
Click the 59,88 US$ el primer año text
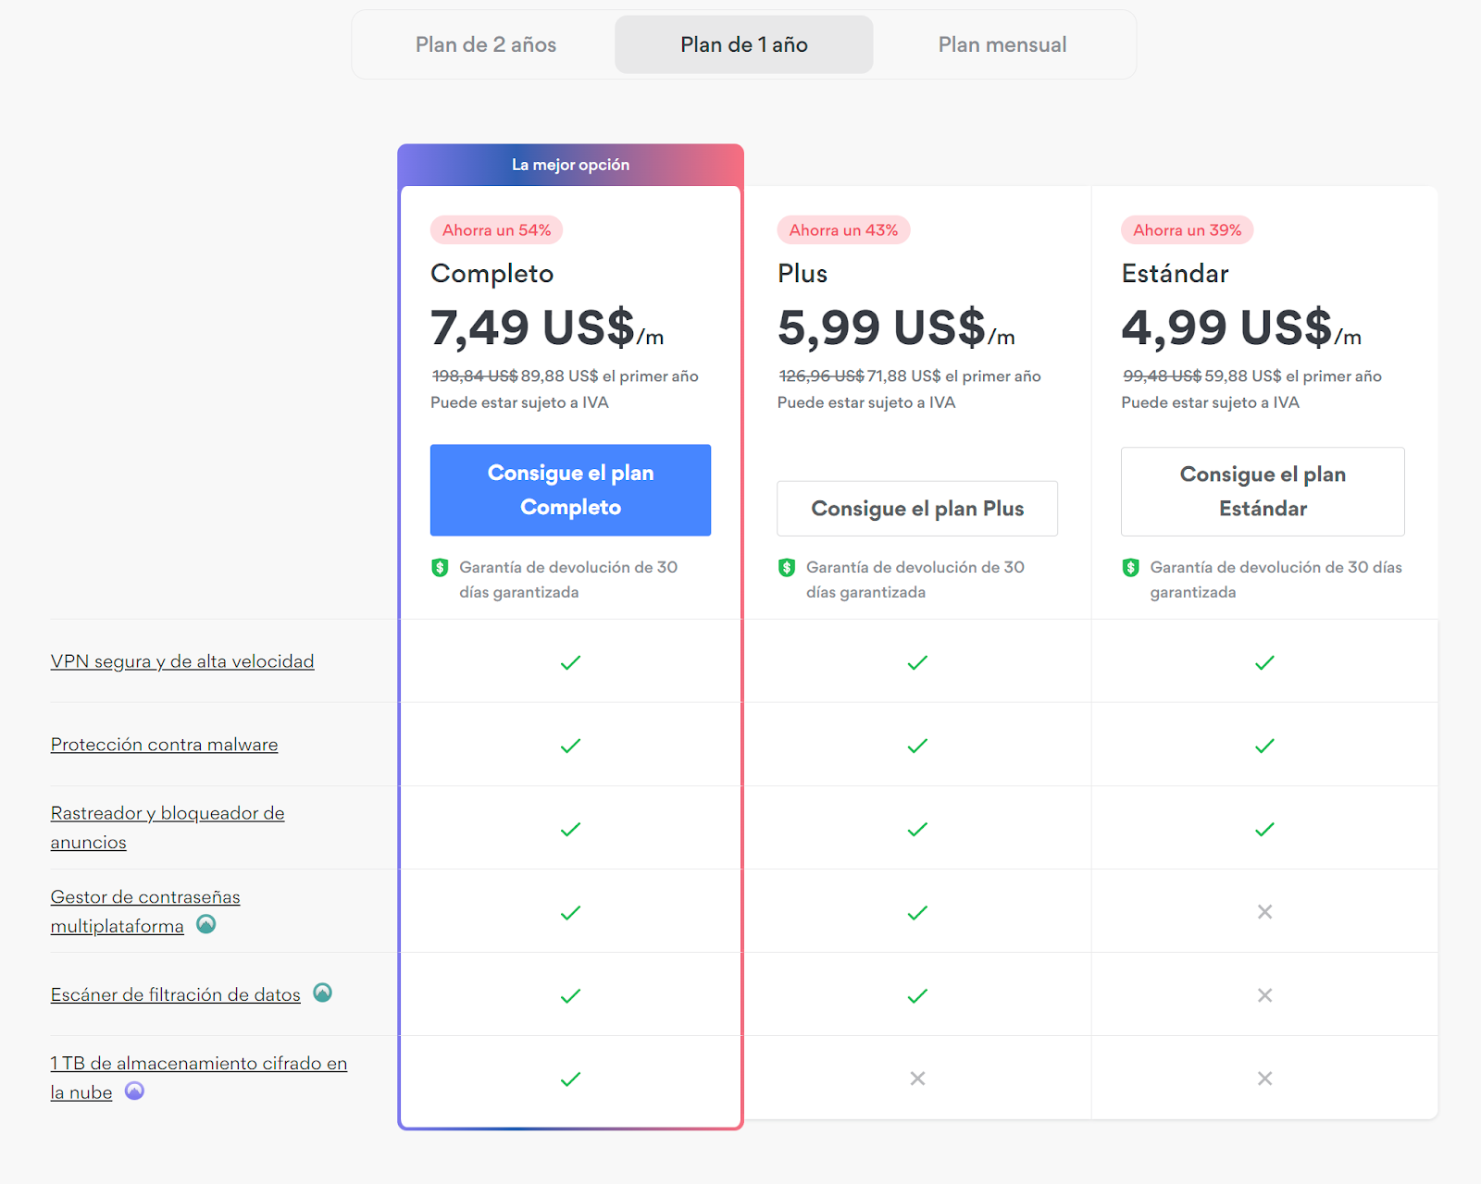pyautogui.click(x=1293, y=376)
